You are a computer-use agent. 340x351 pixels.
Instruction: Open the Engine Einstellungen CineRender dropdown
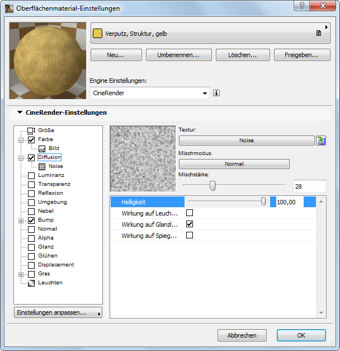pyautogui.click(x=150, y=93)
